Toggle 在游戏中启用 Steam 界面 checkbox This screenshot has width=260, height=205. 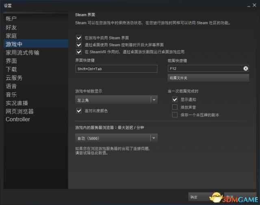79,38
